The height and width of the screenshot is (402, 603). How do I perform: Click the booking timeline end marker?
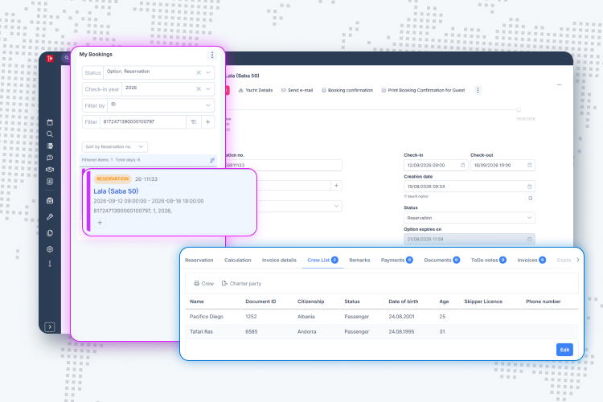519,109
